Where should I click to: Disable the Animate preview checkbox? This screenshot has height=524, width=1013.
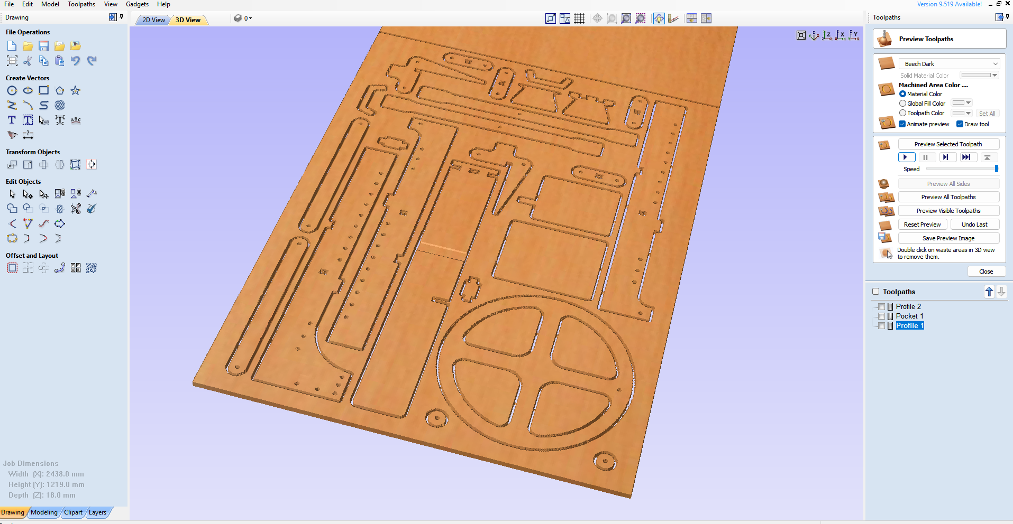tap(903, 124)
